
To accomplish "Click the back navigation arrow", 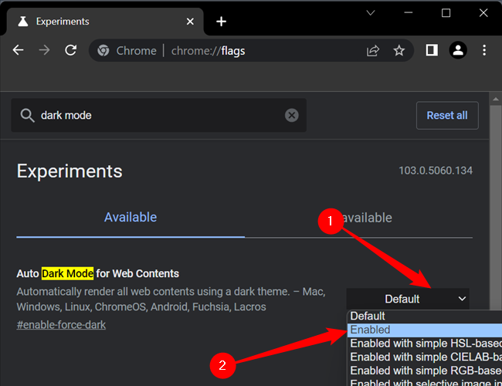I will (x=19, y=50).
